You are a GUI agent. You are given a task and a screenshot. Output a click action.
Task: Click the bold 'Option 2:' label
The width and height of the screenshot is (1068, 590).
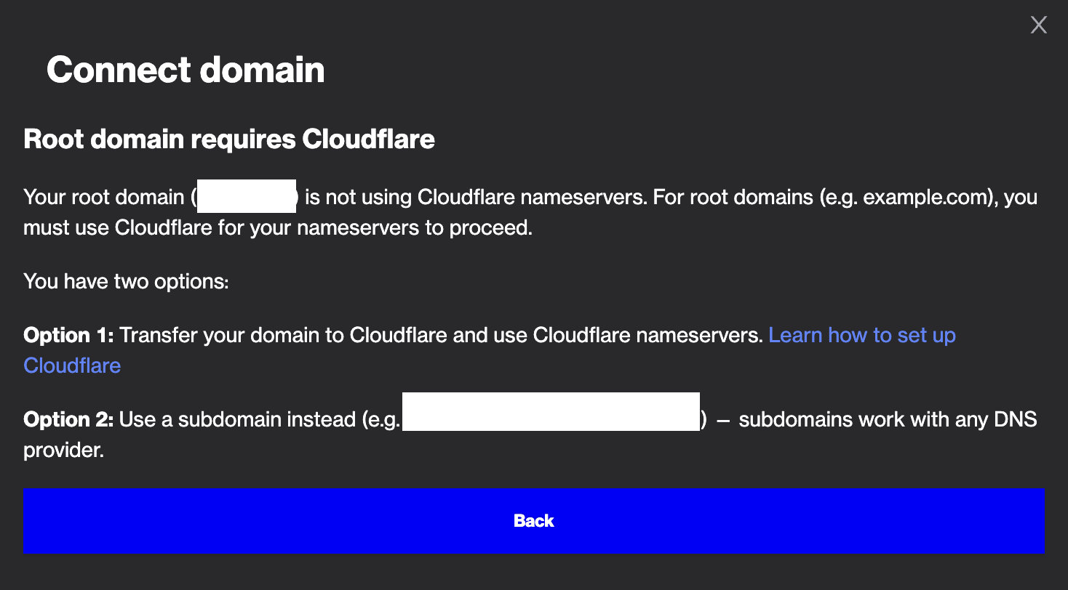(x=68, y=419)
